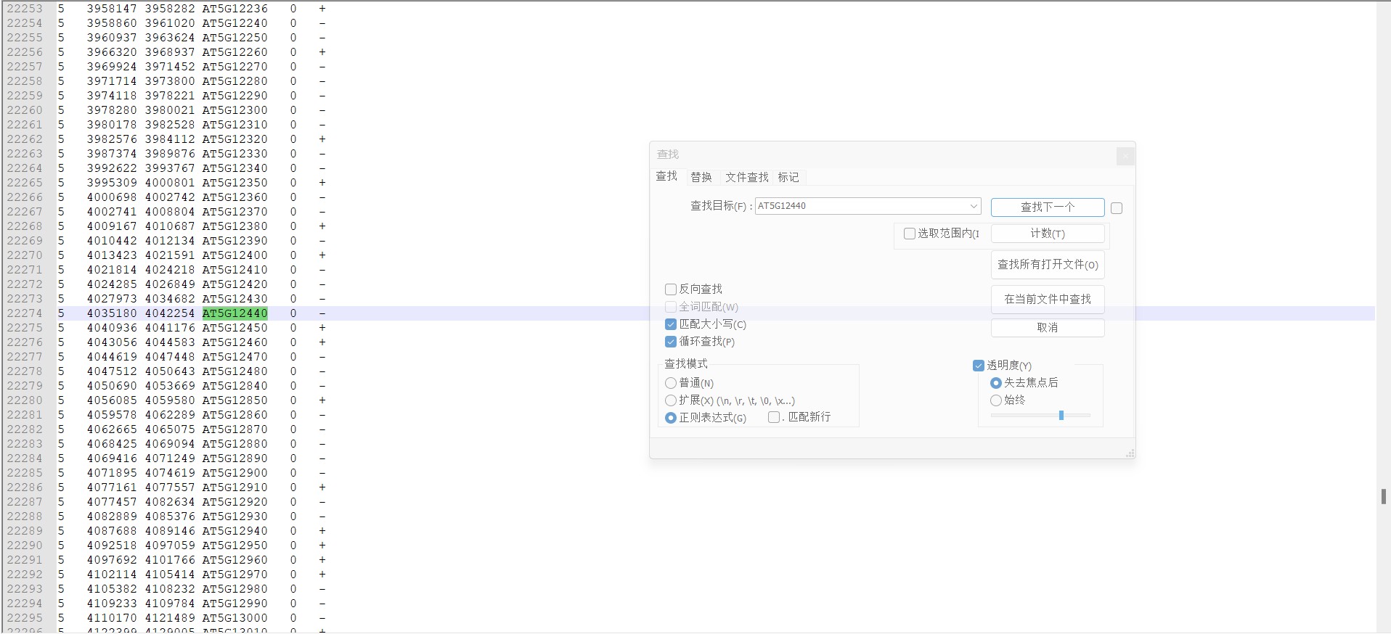Enable the 反向查找 checkbox
The width and height of the screenshot is (1391, 634).
pos(671,289)
